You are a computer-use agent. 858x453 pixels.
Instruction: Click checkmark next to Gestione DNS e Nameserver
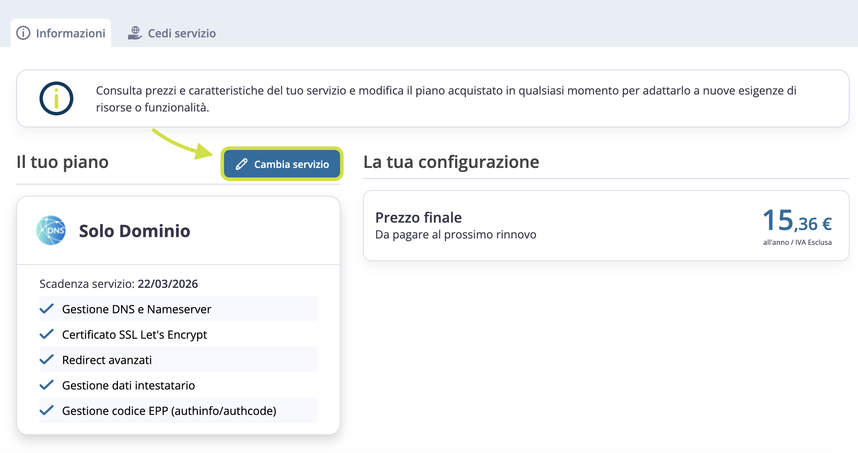click(x=47, y=309)
